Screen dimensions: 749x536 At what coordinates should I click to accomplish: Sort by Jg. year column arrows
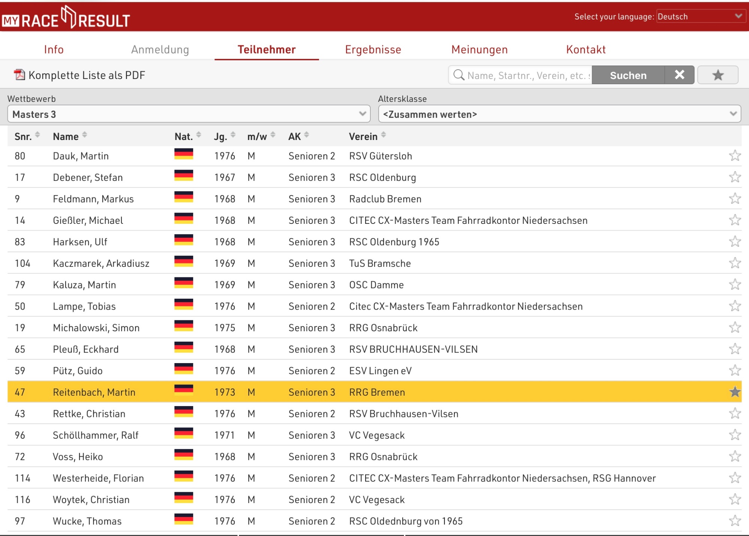(x=233, y=135)
